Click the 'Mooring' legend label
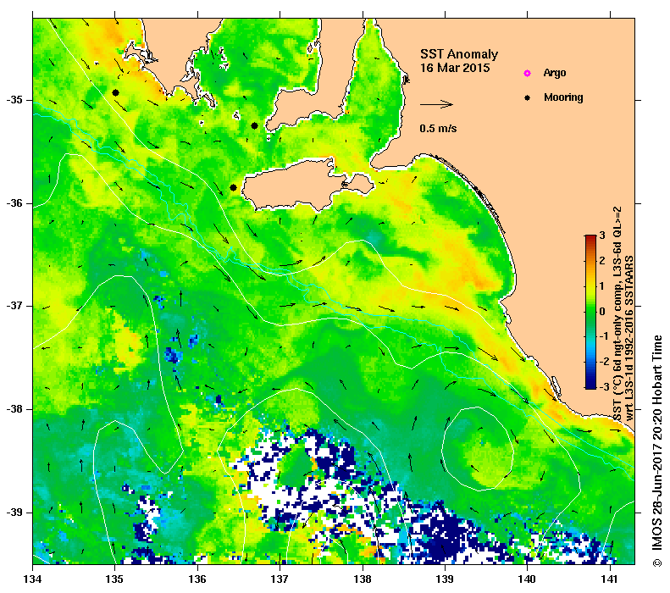This screenshot has height=593, width=670. [x=563, y=97]
